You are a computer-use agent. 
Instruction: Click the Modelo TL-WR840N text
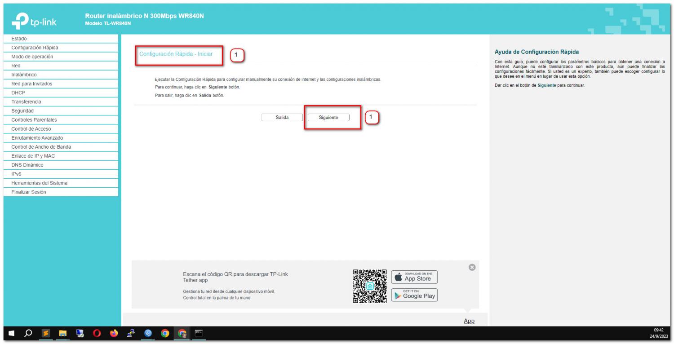click(108, 23)
